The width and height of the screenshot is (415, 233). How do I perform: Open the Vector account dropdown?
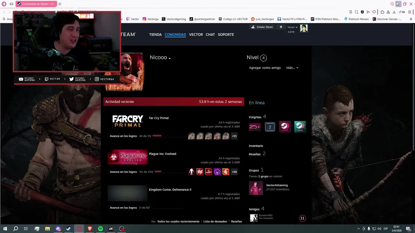[292, 27]
